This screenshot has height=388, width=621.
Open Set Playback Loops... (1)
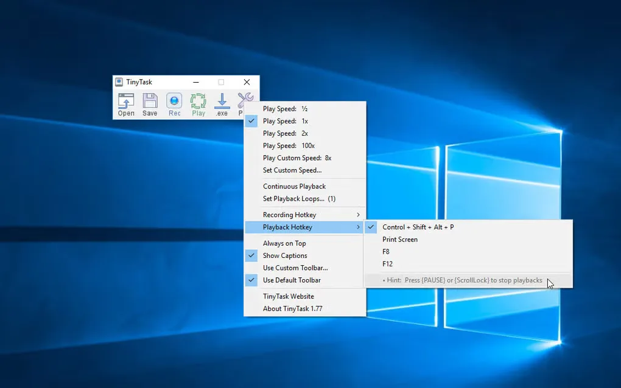tap(304, 198)
